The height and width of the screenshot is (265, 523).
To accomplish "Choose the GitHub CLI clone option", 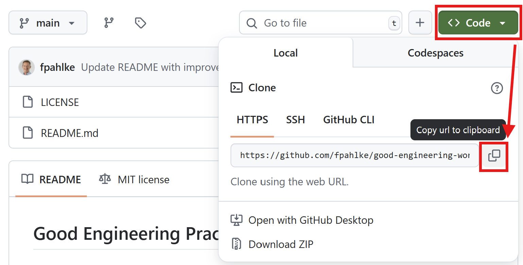I will 349,120.
